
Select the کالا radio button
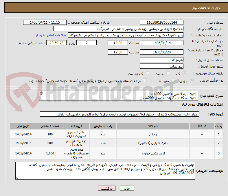tap(184, 73)
